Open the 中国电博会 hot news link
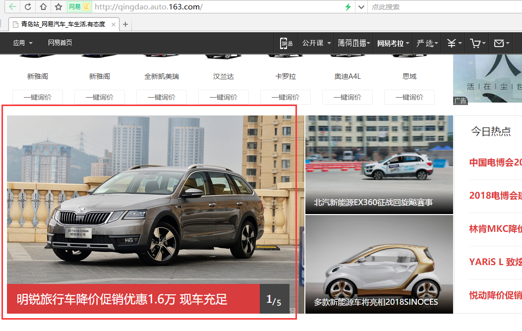The height and width of the screenshot is (331, 522). coord(495,163)
